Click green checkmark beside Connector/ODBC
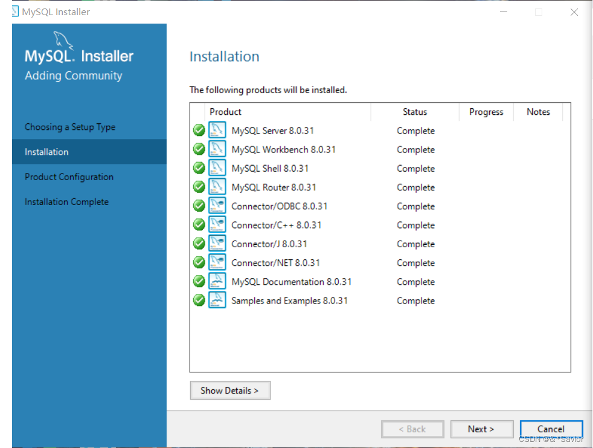Image resolution: width=593 pixels, height=448 pixels. (x=199, y=206)
